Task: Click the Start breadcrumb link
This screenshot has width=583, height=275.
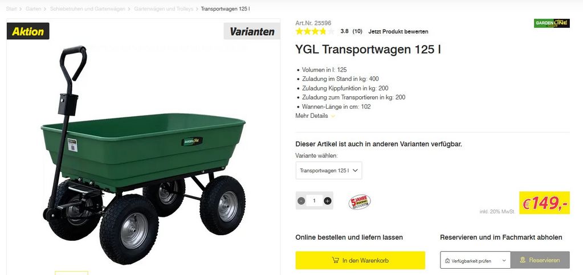Action: [x=11, y=9]
